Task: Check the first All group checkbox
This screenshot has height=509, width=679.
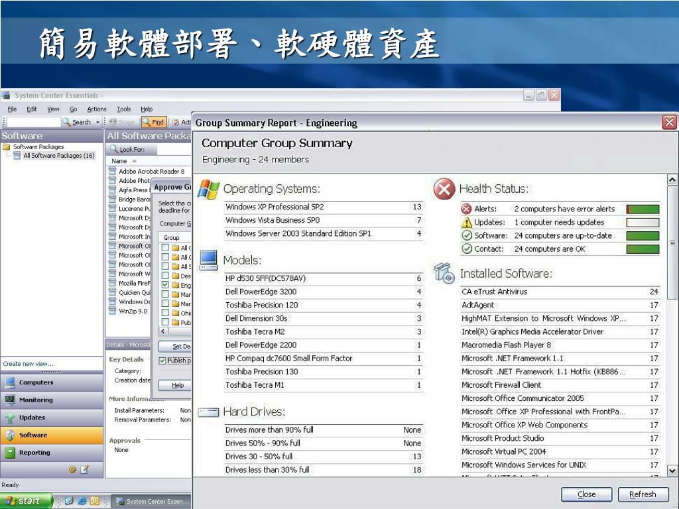Action: point(165,248)
